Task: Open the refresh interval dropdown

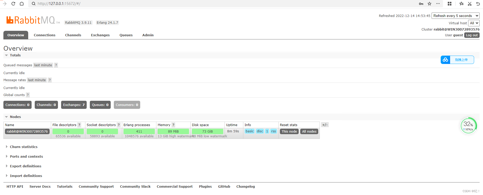Action: pyautogui.click(x=455, y=16)
